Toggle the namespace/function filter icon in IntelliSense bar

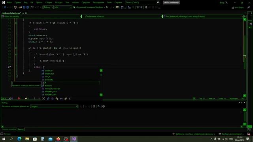[x=53, y=99]
